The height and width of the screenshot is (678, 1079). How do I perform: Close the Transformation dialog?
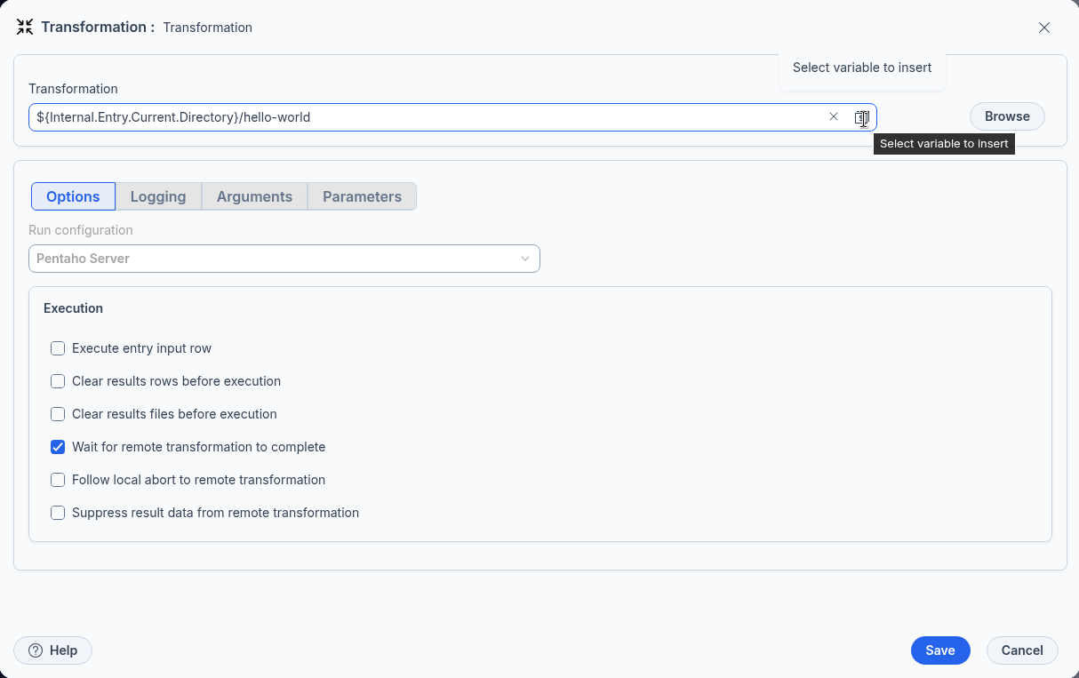(x=1044, y=28)
